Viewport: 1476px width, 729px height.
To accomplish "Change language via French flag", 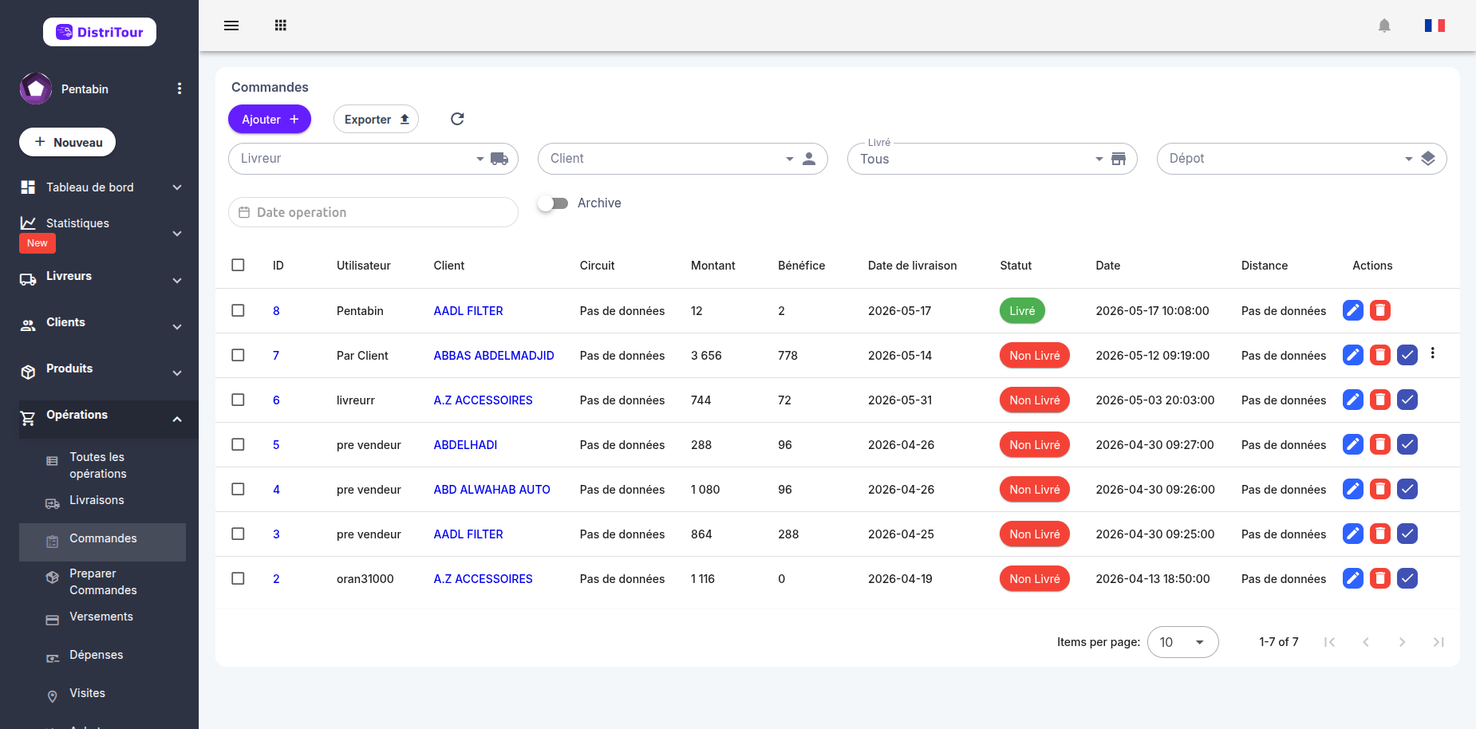I will 1435,26.
